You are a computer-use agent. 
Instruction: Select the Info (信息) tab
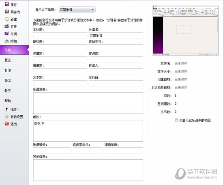[14, 50]
